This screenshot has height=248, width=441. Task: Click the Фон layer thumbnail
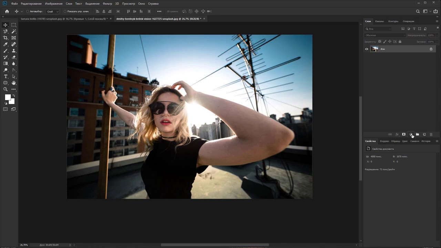pyautogui.click(x=375, y=49)
